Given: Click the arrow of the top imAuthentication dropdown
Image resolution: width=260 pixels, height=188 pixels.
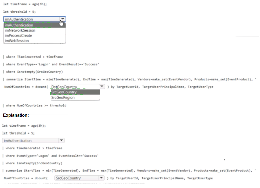Looking at the screenshot, I should (x=62, y=19).
